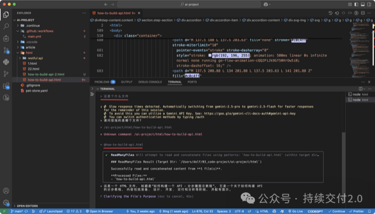Select the TERMINAL panel tab

tap(175, 82)
